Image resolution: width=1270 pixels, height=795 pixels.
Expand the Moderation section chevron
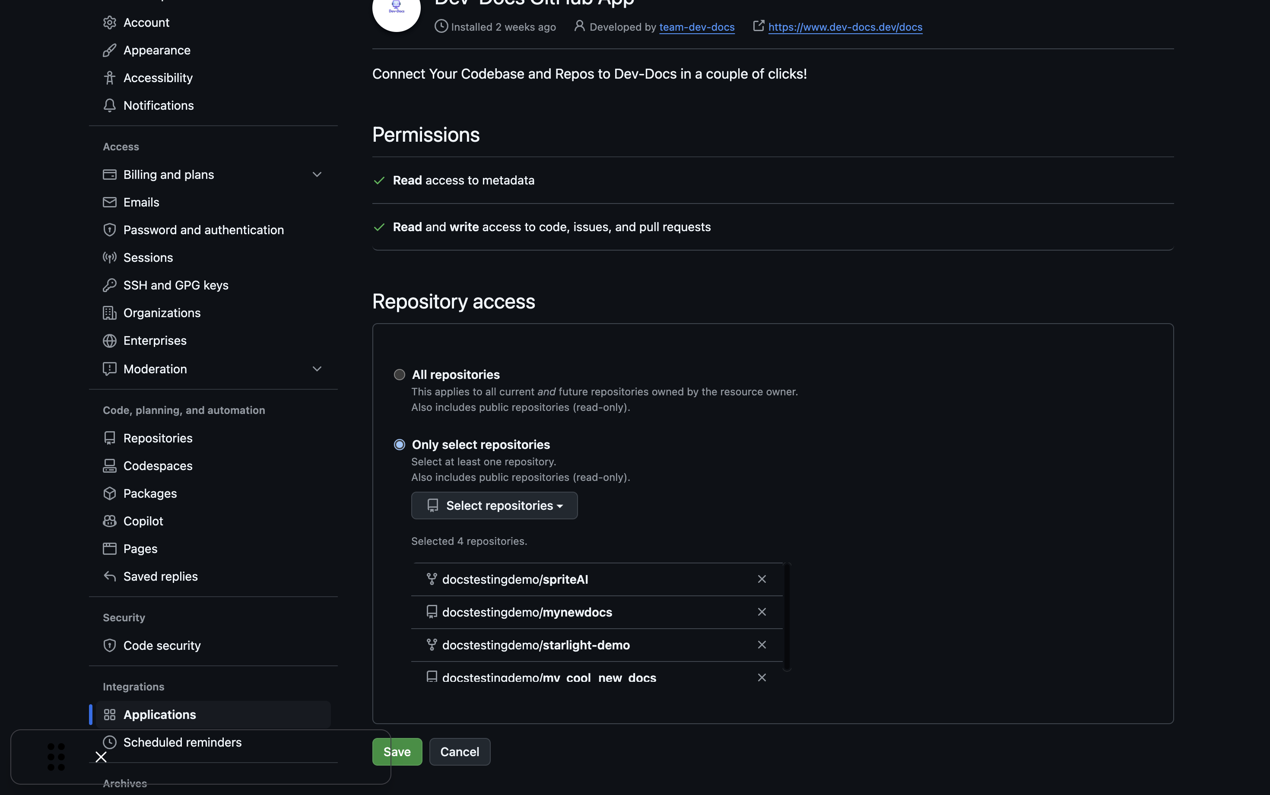pos(317,369)
